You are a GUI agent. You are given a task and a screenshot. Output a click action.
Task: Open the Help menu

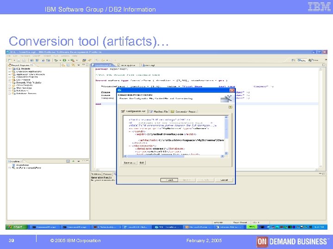(x=74, y=56)
